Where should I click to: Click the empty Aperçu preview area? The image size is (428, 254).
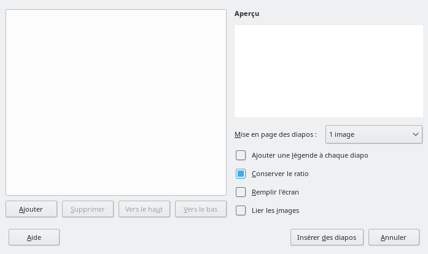(329, 71)
